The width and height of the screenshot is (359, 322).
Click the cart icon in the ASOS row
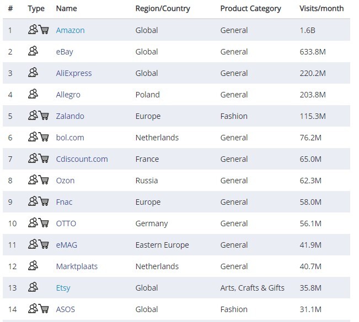point(44,309)
